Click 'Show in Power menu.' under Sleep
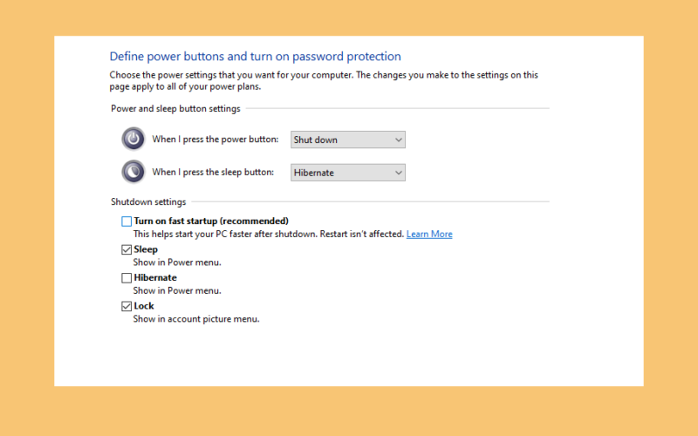The height and width of the screenshot is (436, 698). click(177, 262)
